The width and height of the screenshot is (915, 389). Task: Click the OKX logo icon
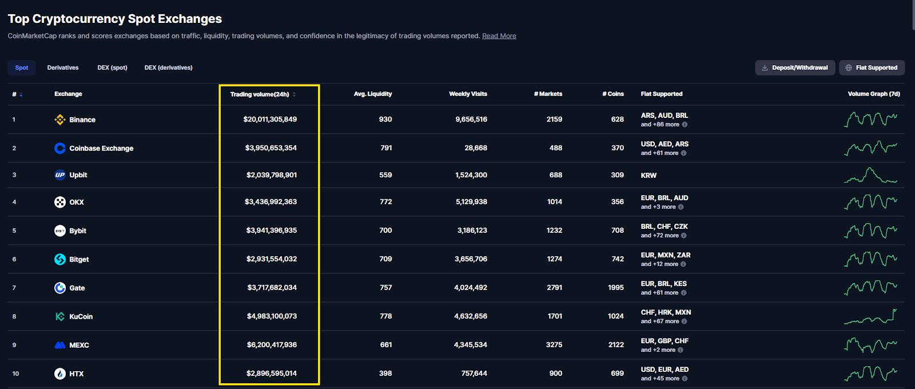pos(60,202)
